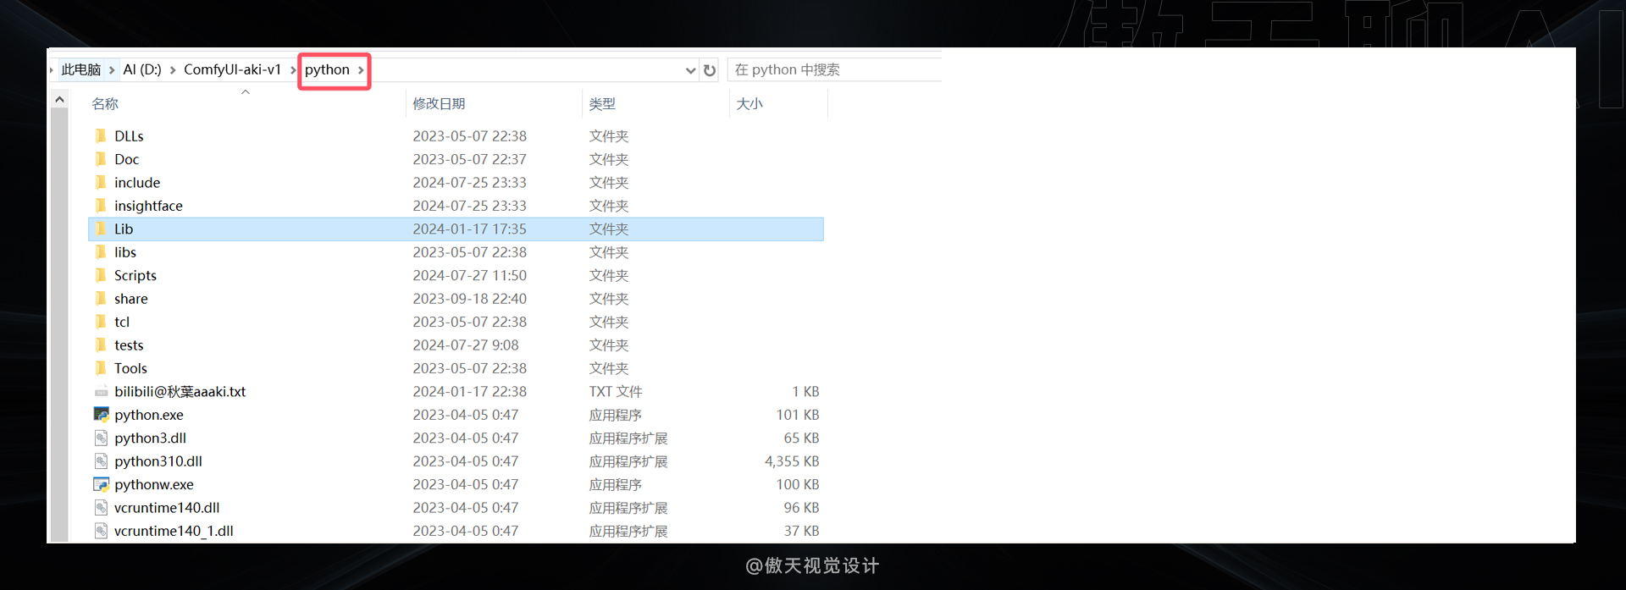The height and width of the screenshot is (590, 1626).
Task: Click the Lib folder icon
Action: pyautogui.click(x=101, y=229)
